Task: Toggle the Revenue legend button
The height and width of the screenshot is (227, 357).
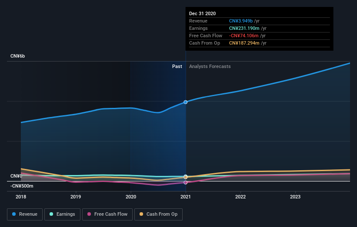Action: [25, 214]
